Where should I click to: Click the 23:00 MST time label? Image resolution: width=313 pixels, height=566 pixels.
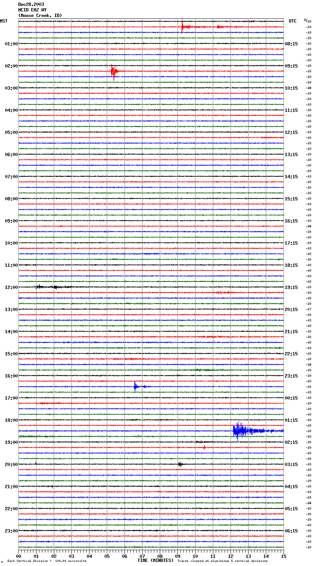tap(11, 531)
